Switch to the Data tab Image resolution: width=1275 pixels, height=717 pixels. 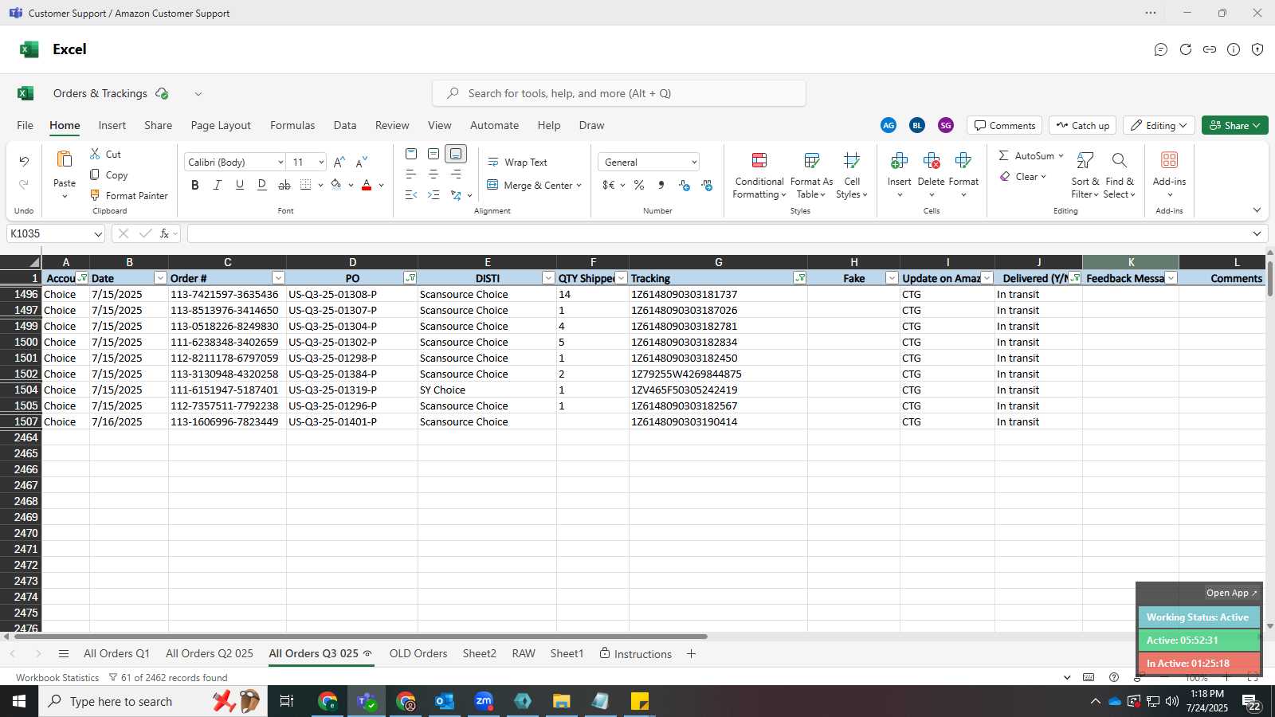pos(345,125)
